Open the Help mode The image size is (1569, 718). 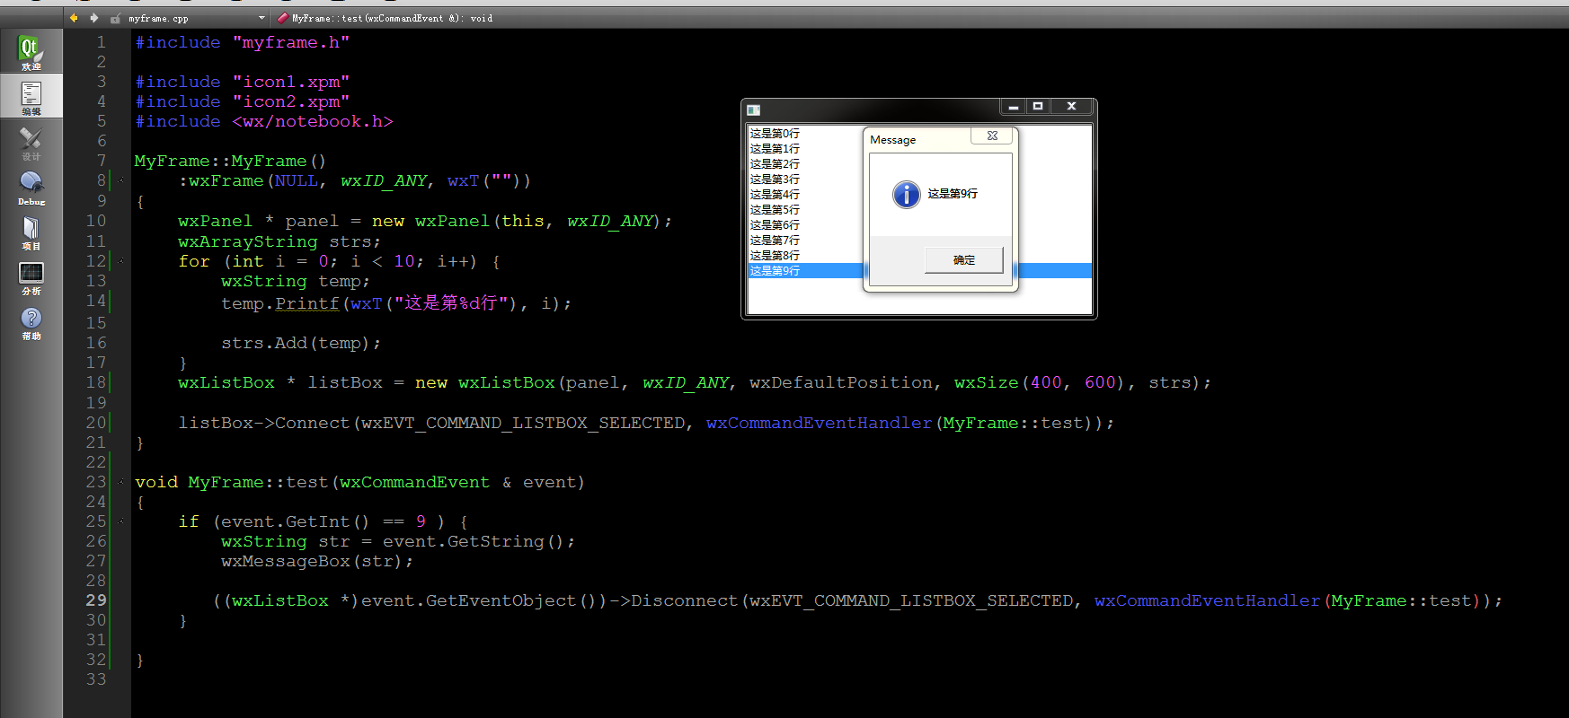coord(31,321)
